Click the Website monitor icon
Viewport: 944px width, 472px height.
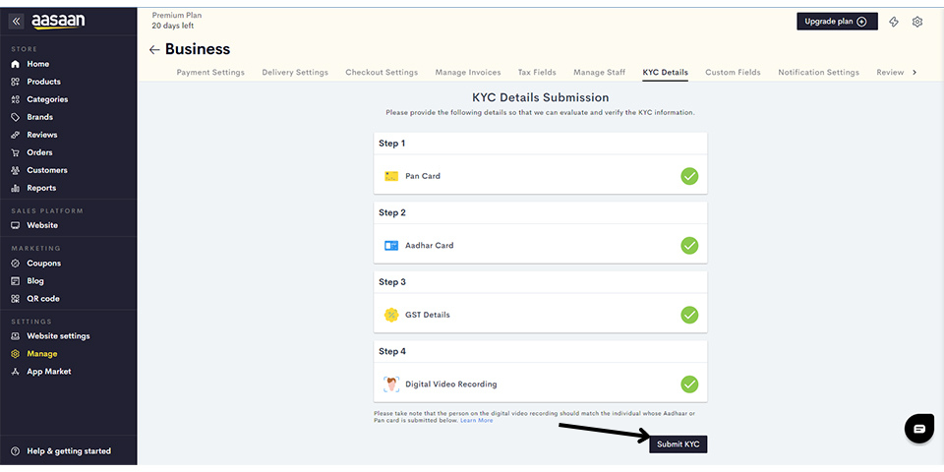coord(16,225)
